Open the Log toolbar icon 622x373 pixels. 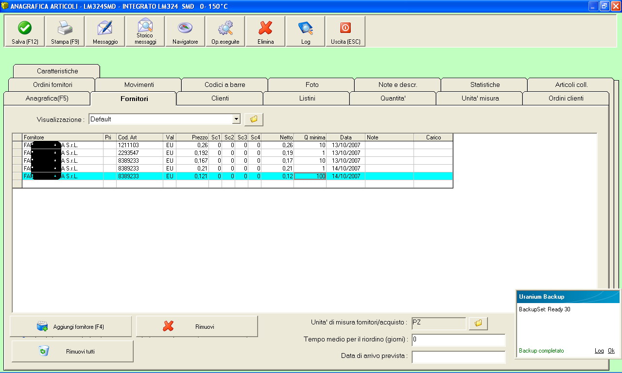[x=306, y=28]
